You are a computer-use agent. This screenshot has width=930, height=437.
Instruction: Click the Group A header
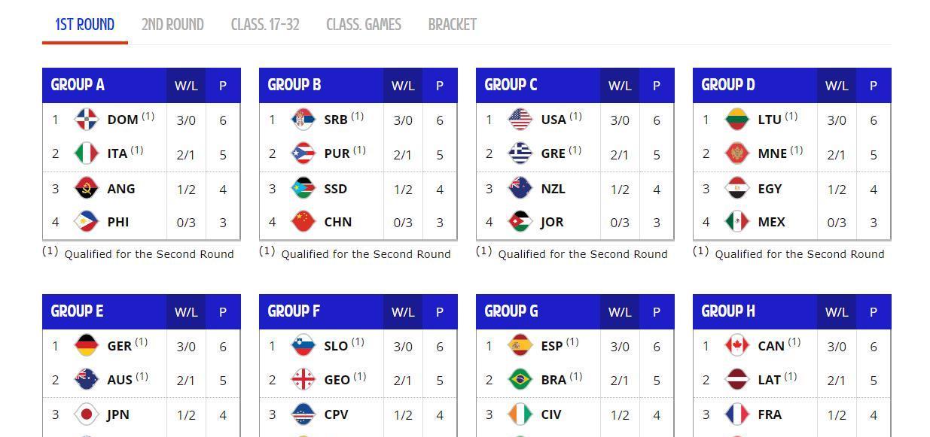[x=78, y=85]
